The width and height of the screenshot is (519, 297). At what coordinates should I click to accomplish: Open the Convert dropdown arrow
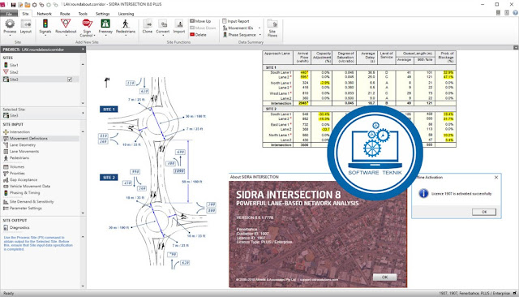pyautogui.click(x=163, y=35)
